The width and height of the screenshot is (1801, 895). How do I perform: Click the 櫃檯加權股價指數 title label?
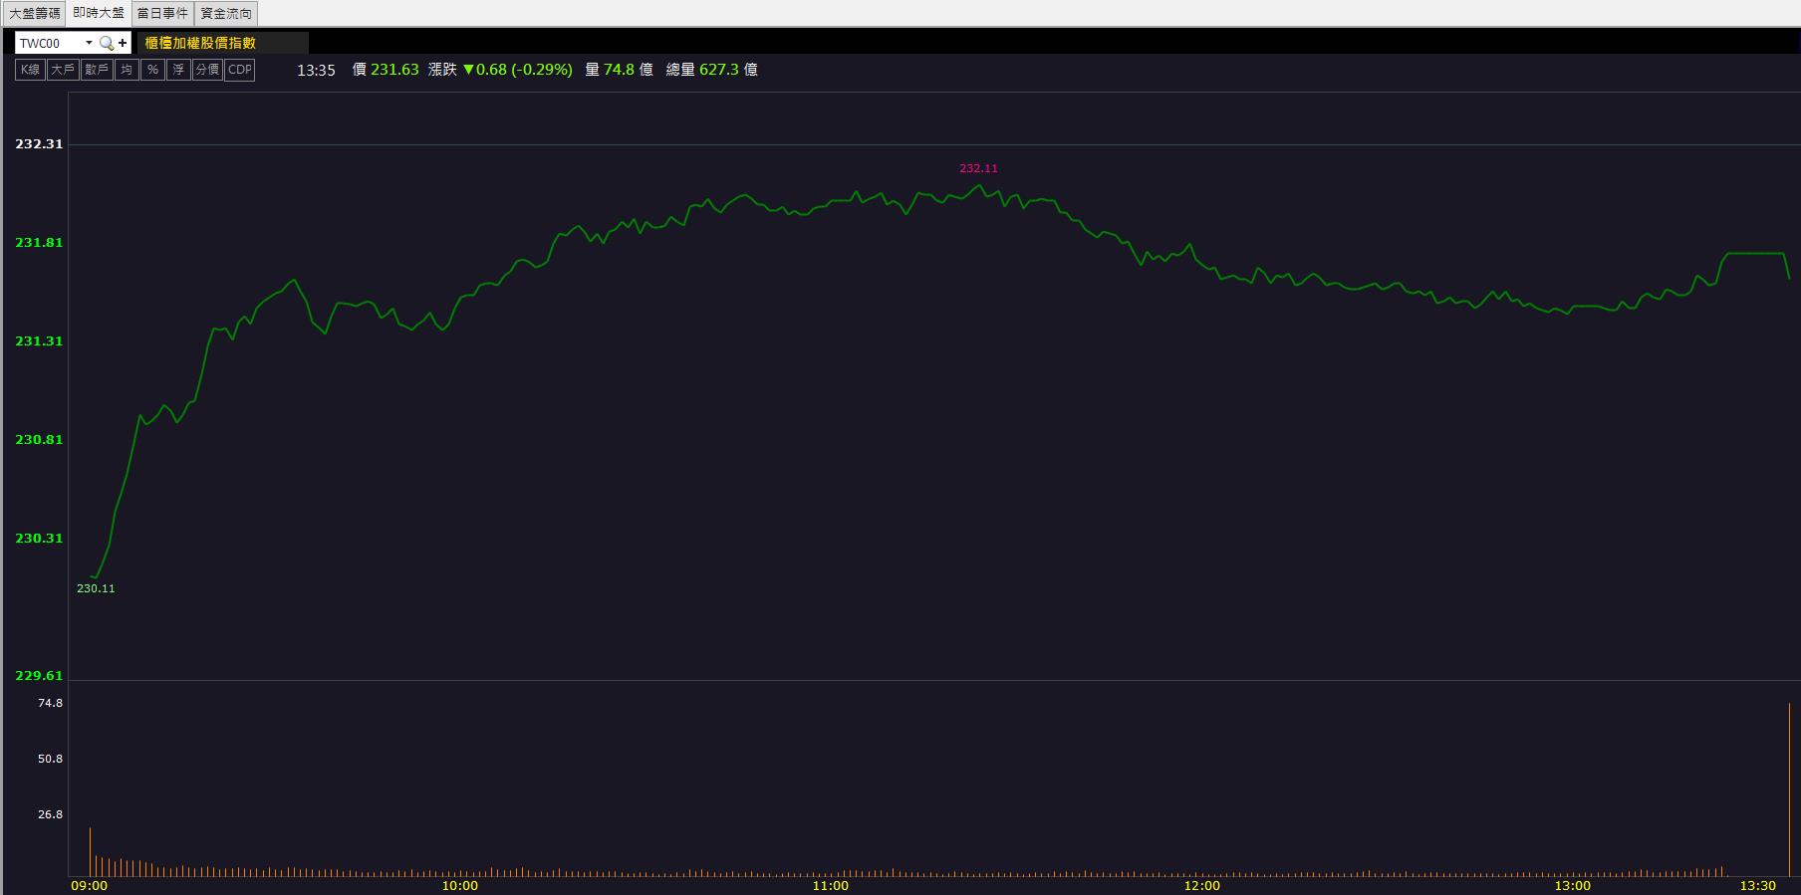(x=200, y=43)
